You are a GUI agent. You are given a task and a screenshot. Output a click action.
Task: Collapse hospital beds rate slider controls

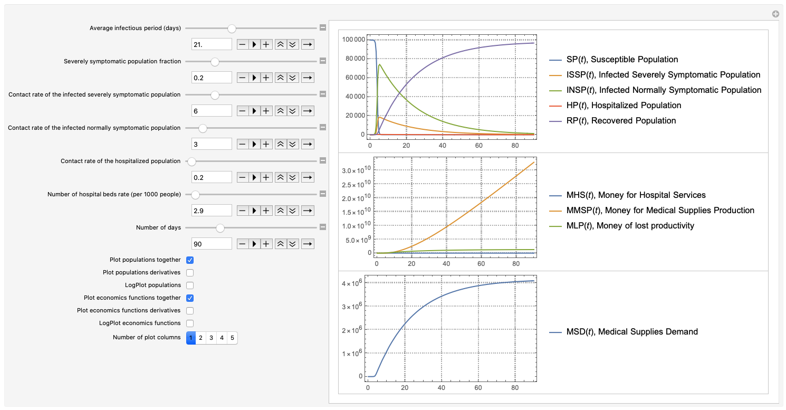coord(323,194)
